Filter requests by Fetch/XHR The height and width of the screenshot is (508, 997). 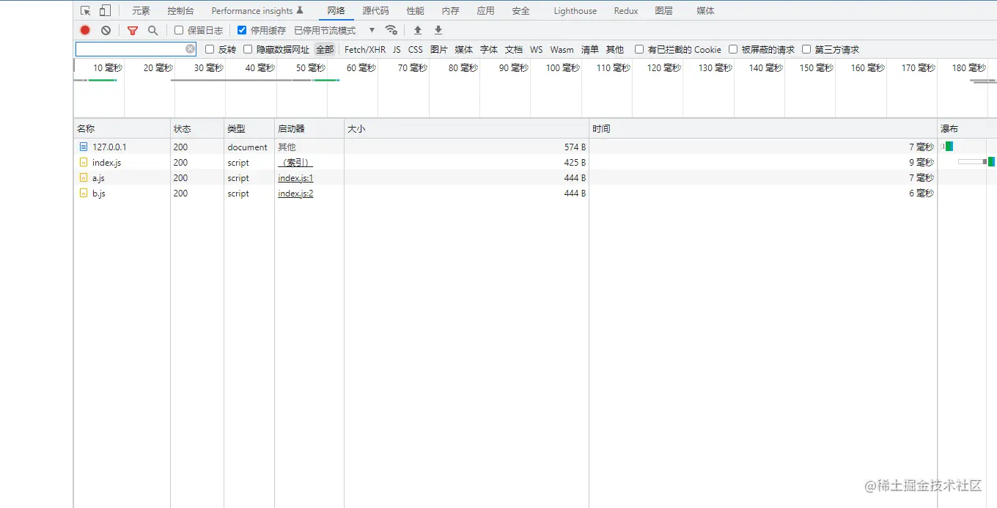point(364,49)
